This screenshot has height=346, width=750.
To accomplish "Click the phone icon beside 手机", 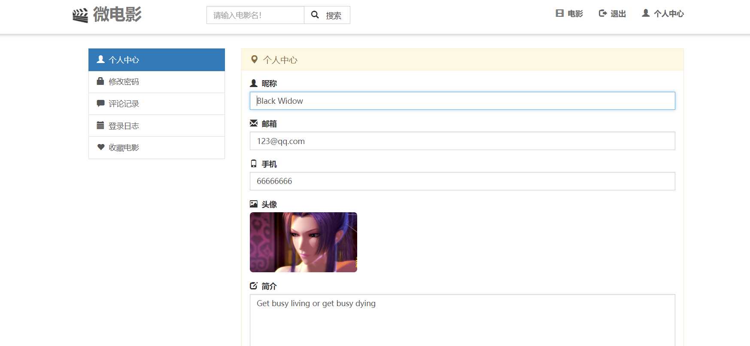I will [x=254, y=163].
